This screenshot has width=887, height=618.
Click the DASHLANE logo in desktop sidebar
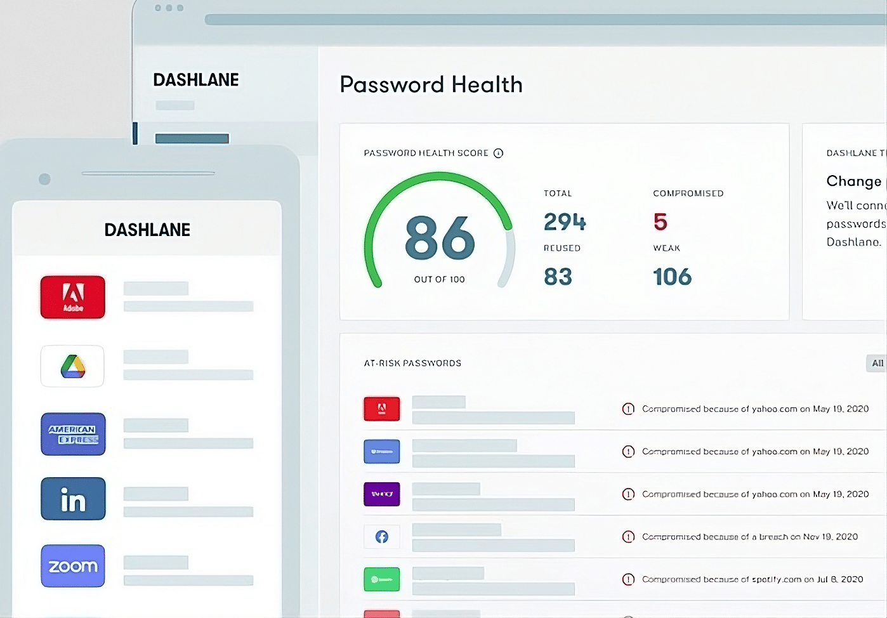point(196,80)
